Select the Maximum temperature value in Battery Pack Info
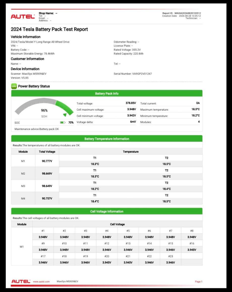232x292 pixels. [195, 109]
